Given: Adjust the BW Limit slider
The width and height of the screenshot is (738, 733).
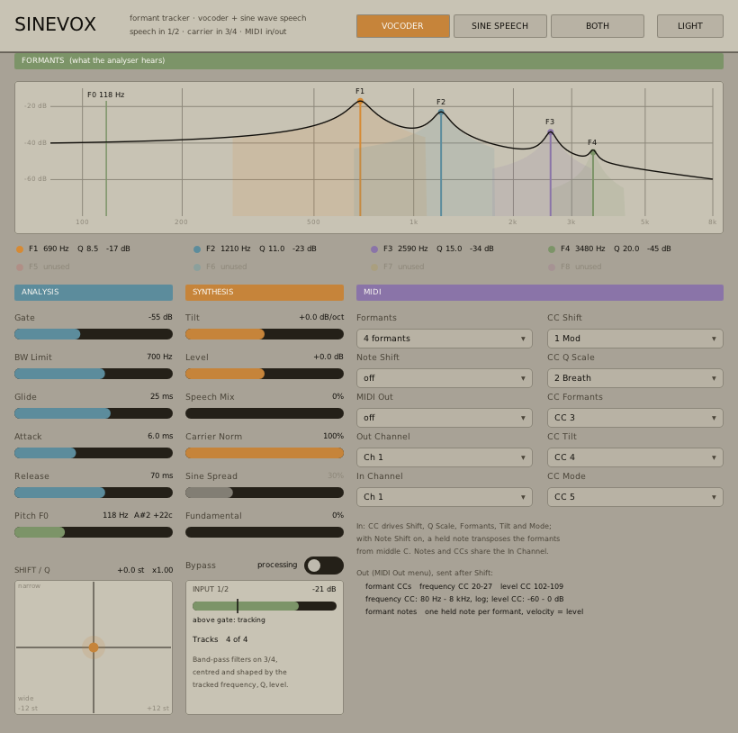Looking at the screenshot, I should pos(94,374).
